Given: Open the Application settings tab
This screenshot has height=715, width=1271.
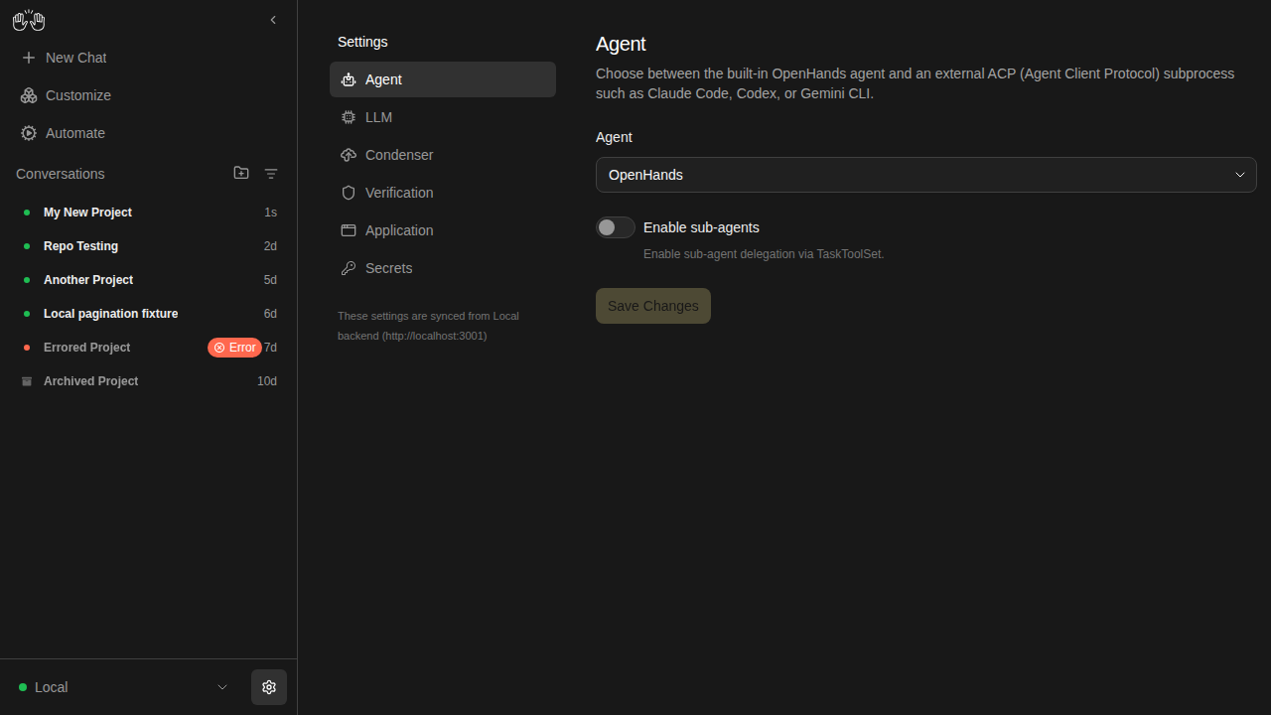Looking at the screenshot, I should click(443, 230).
